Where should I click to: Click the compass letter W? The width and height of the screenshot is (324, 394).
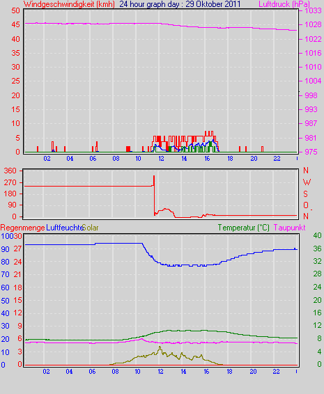click(x=307, y=182)
